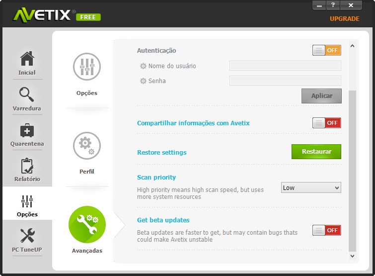Image resolution: width=375 pixels, height=276 pixels.
Task: Switch to the Quarentena tab label
Action: 27,144
